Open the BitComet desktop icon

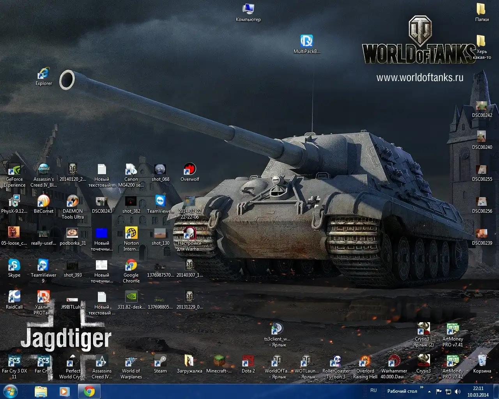coord(43,201)
